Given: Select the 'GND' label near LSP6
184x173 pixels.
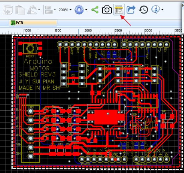Looking at the screenshot, I should [19, 153].
